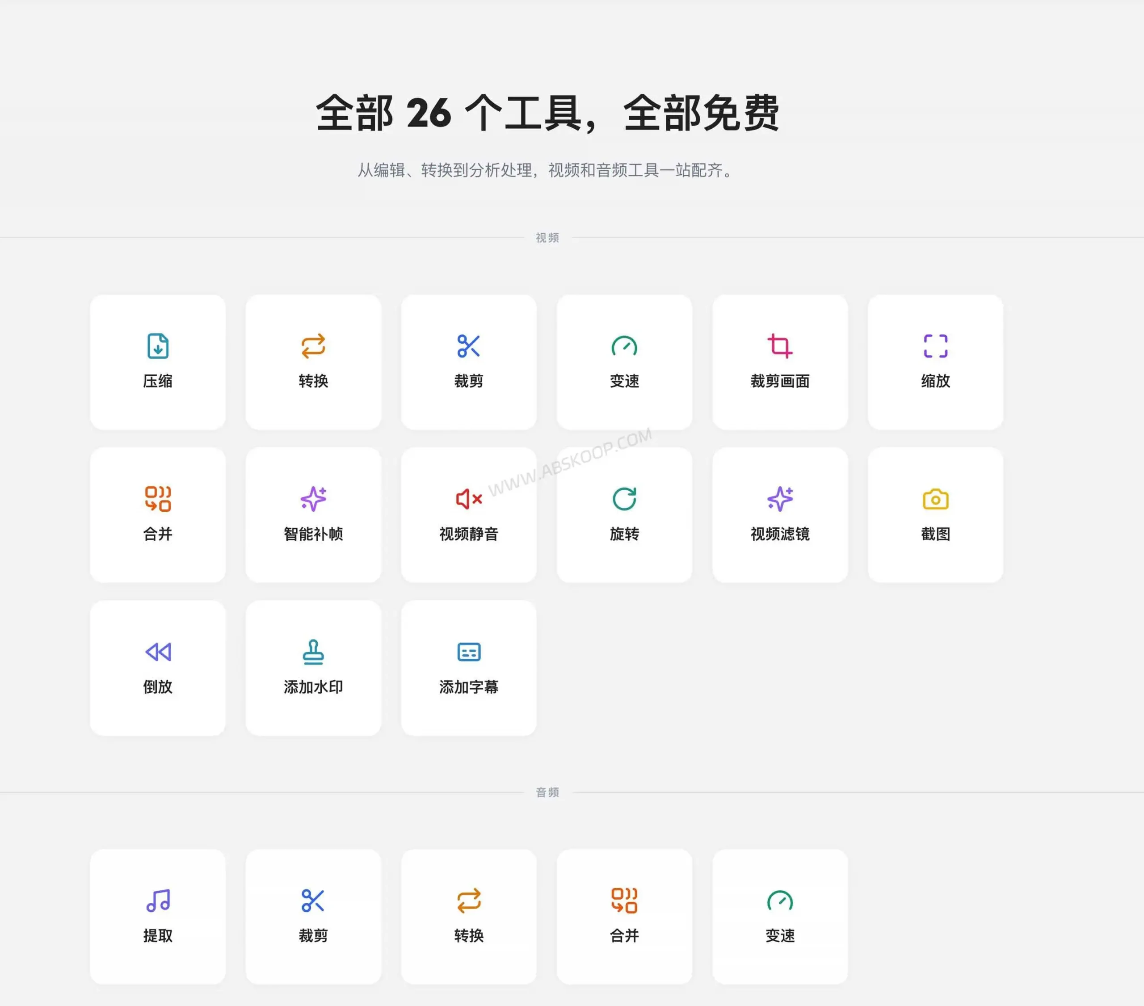Select the audio 裁剪 label
This screenshot has width=1144, height=1006.
(x=313, y=935)
